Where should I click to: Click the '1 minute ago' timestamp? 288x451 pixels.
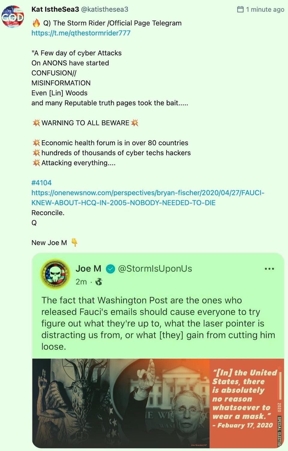(x=265, y=9)
